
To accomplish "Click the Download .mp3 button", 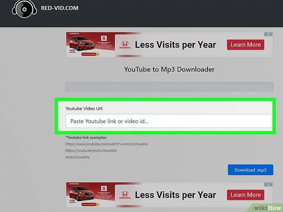I will (250, 170).
